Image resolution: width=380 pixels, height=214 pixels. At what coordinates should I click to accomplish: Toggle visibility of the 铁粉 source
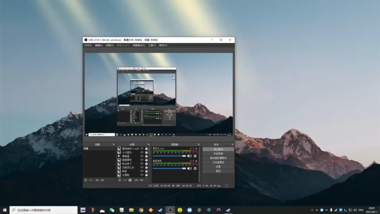point(142,171)
